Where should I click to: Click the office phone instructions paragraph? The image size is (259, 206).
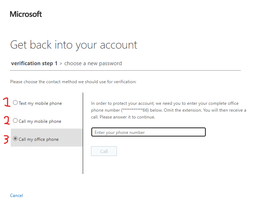tap(168, 110)
